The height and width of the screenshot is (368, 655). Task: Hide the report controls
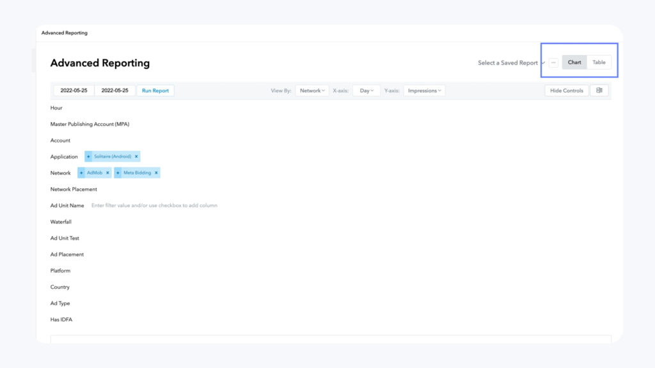point(567,91)
